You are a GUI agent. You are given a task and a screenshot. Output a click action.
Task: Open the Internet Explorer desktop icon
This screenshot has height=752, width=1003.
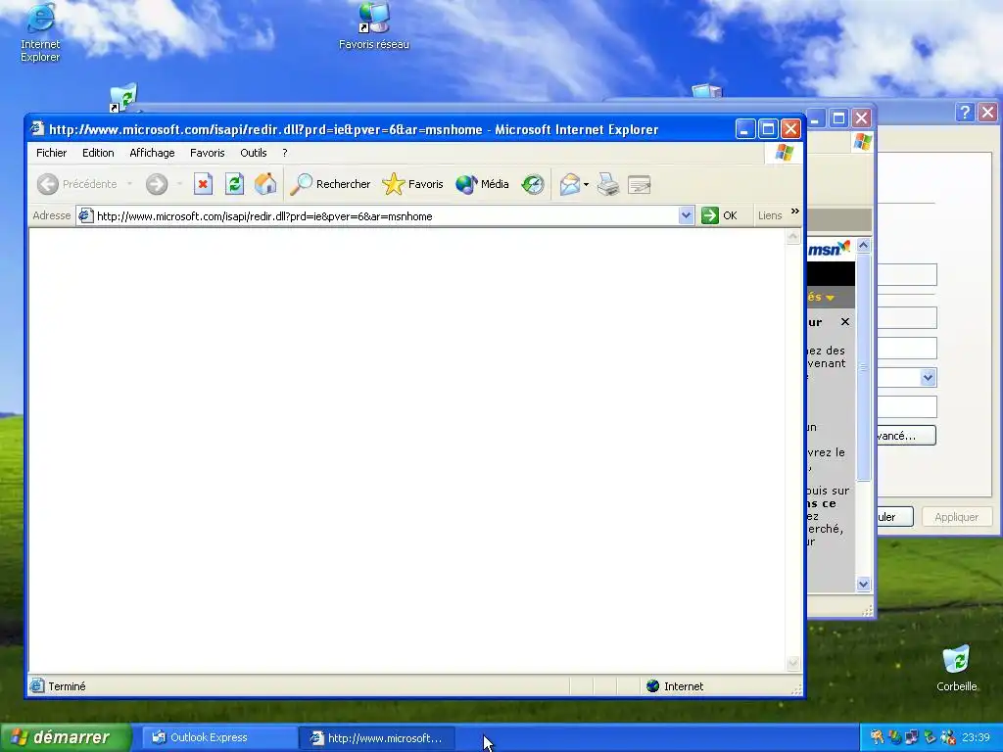39,32
